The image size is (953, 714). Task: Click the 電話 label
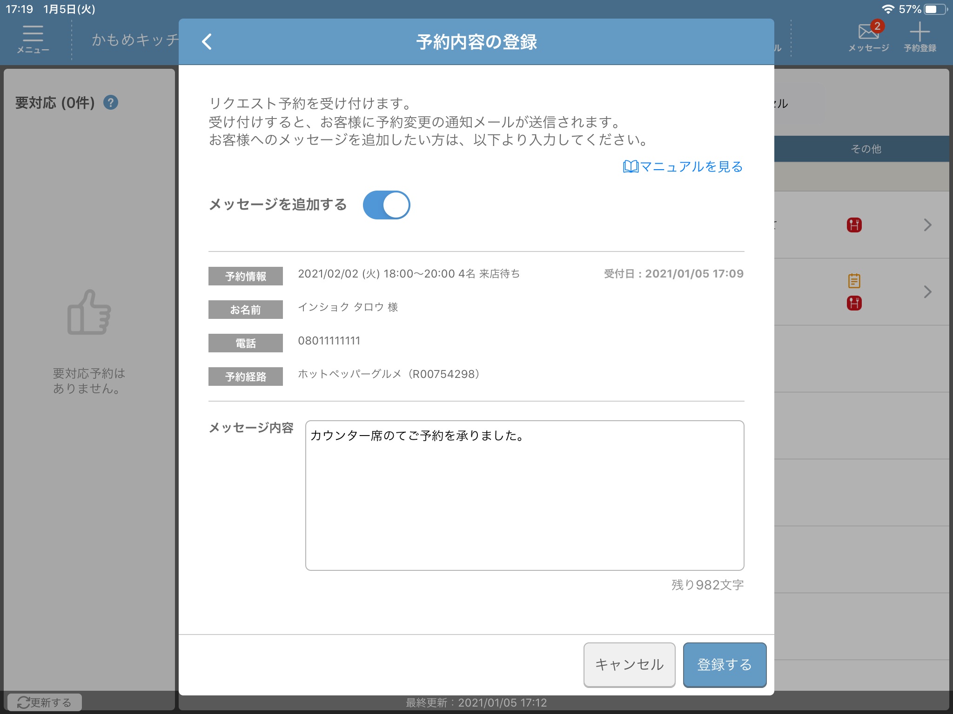point(246,343)
